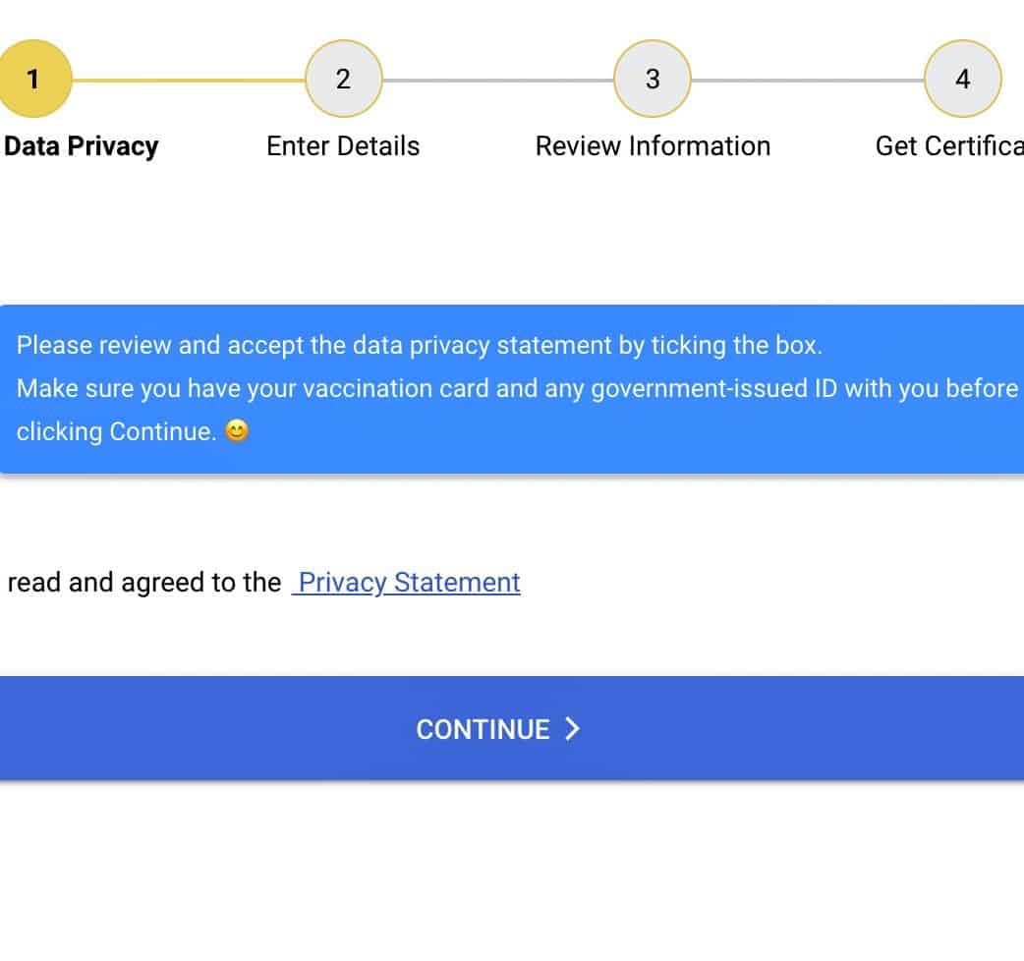Open the Privacy Statement link
The image size is (1024, 961).
tap(407, 583)
